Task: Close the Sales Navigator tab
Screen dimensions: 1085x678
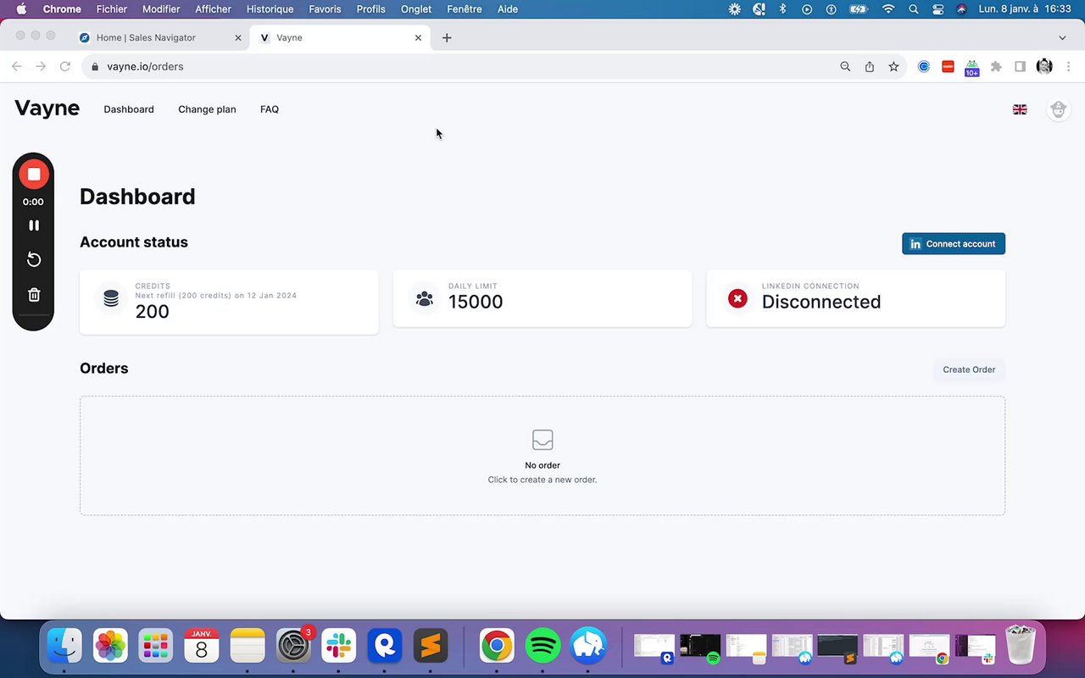Action: tap(238, 38)
